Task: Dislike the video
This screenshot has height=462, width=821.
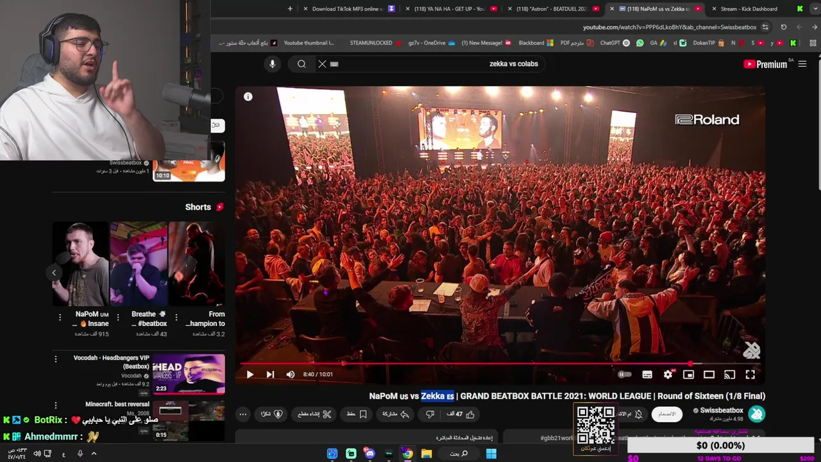Action: click(x=430, y=415)
